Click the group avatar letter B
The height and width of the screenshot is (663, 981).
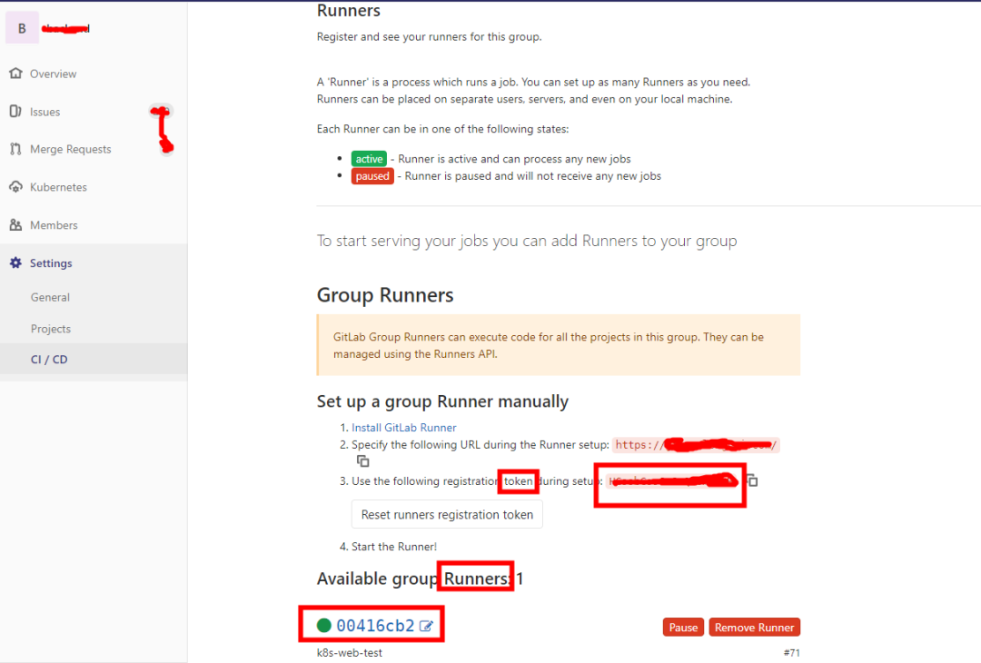tap(22, 28)
